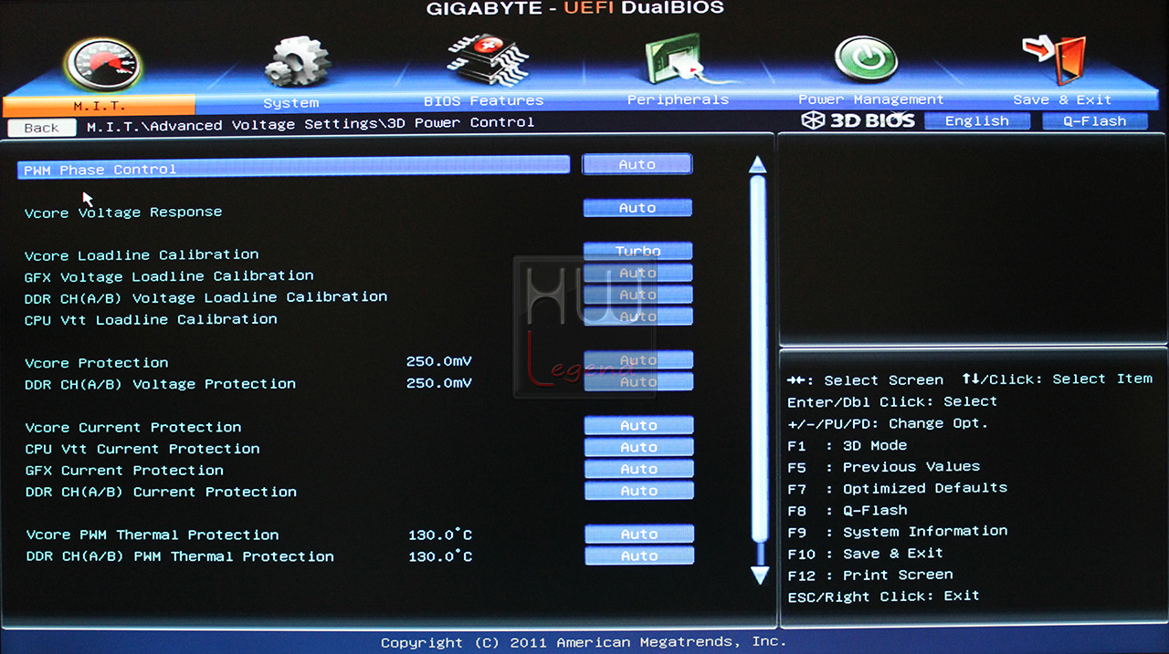Select the GFX Current Protection label

click(x=124, y=471)
